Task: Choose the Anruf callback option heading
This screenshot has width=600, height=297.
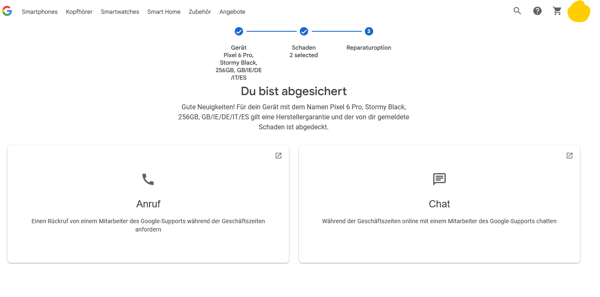Action: pos(148,204)
